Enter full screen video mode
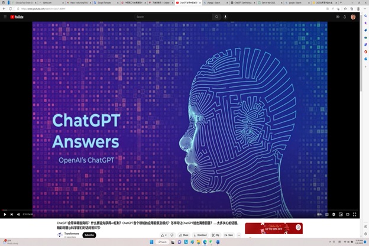369x246 pixels. tap(355, 215)
